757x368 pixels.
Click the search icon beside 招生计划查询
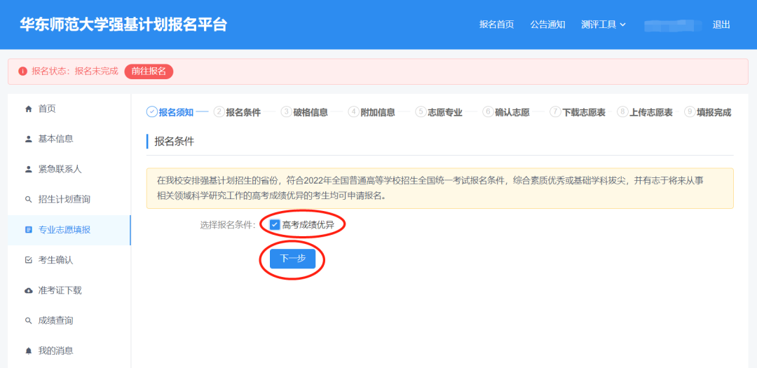tap(29, 200)
